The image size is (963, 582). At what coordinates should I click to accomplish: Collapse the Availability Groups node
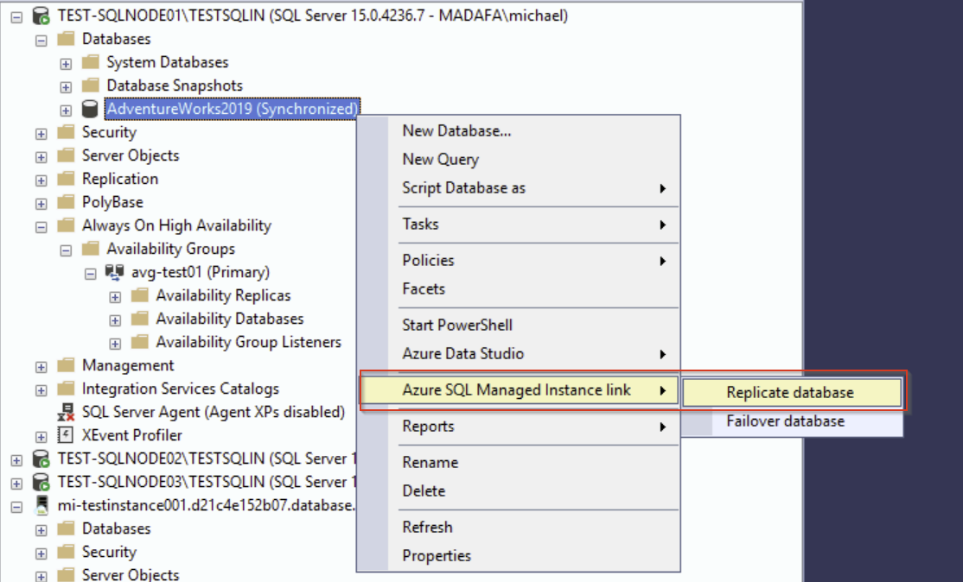coord(66,250)
